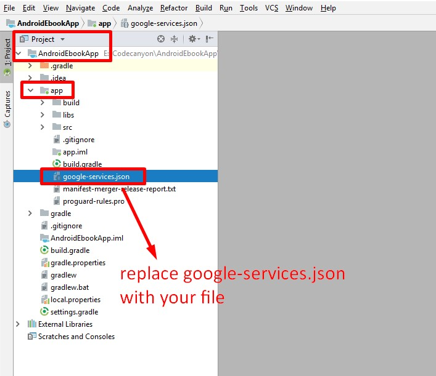This screenshot has height=376, width=436.
Task: Open the VCS menu
Action: point(272,8)
